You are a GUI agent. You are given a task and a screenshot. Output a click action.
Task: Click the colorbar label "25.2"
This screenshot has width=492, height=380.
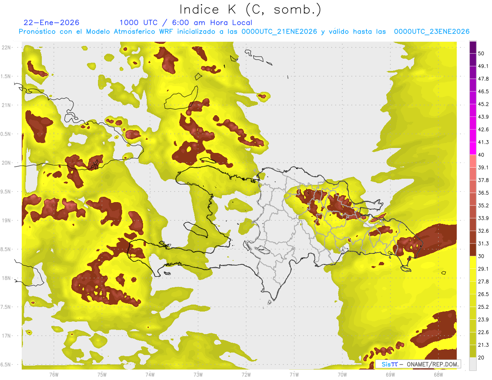click(483, 307)
